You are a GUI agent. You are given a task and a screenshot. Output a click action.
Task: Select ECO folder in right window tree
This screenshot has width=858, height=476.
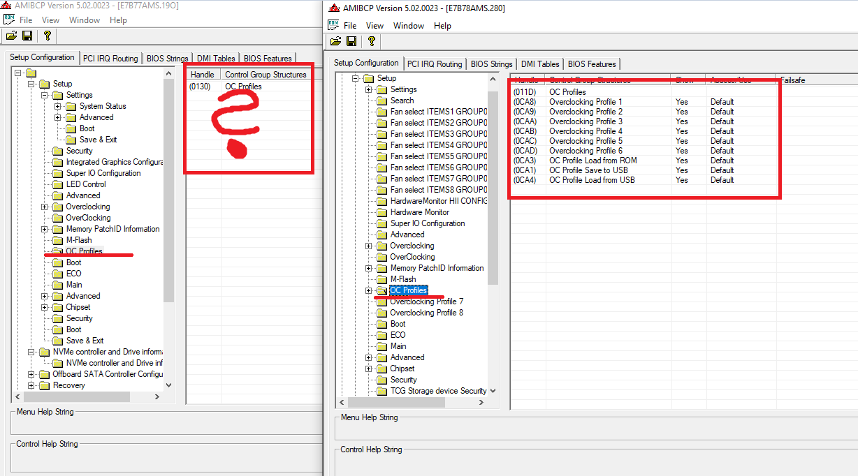tap(398, 335)
